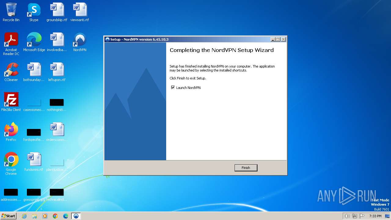Viewport: 391px width, 220px height.
Task: Select Acrobat Reader DC shortcut
Action: click(11, 44)
